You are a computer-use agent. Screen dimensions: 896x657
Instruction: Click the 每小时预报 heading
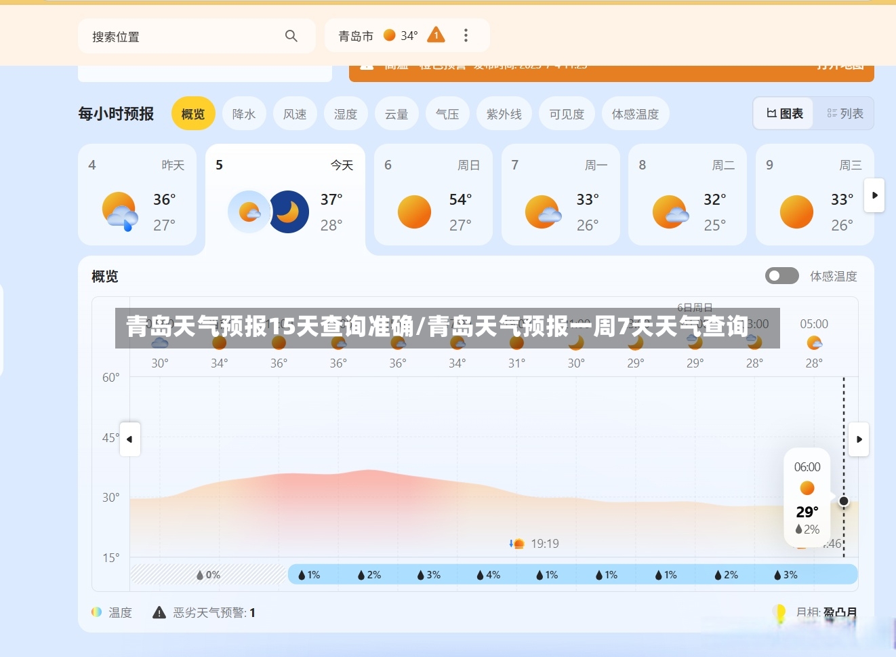tap(116, 114)
